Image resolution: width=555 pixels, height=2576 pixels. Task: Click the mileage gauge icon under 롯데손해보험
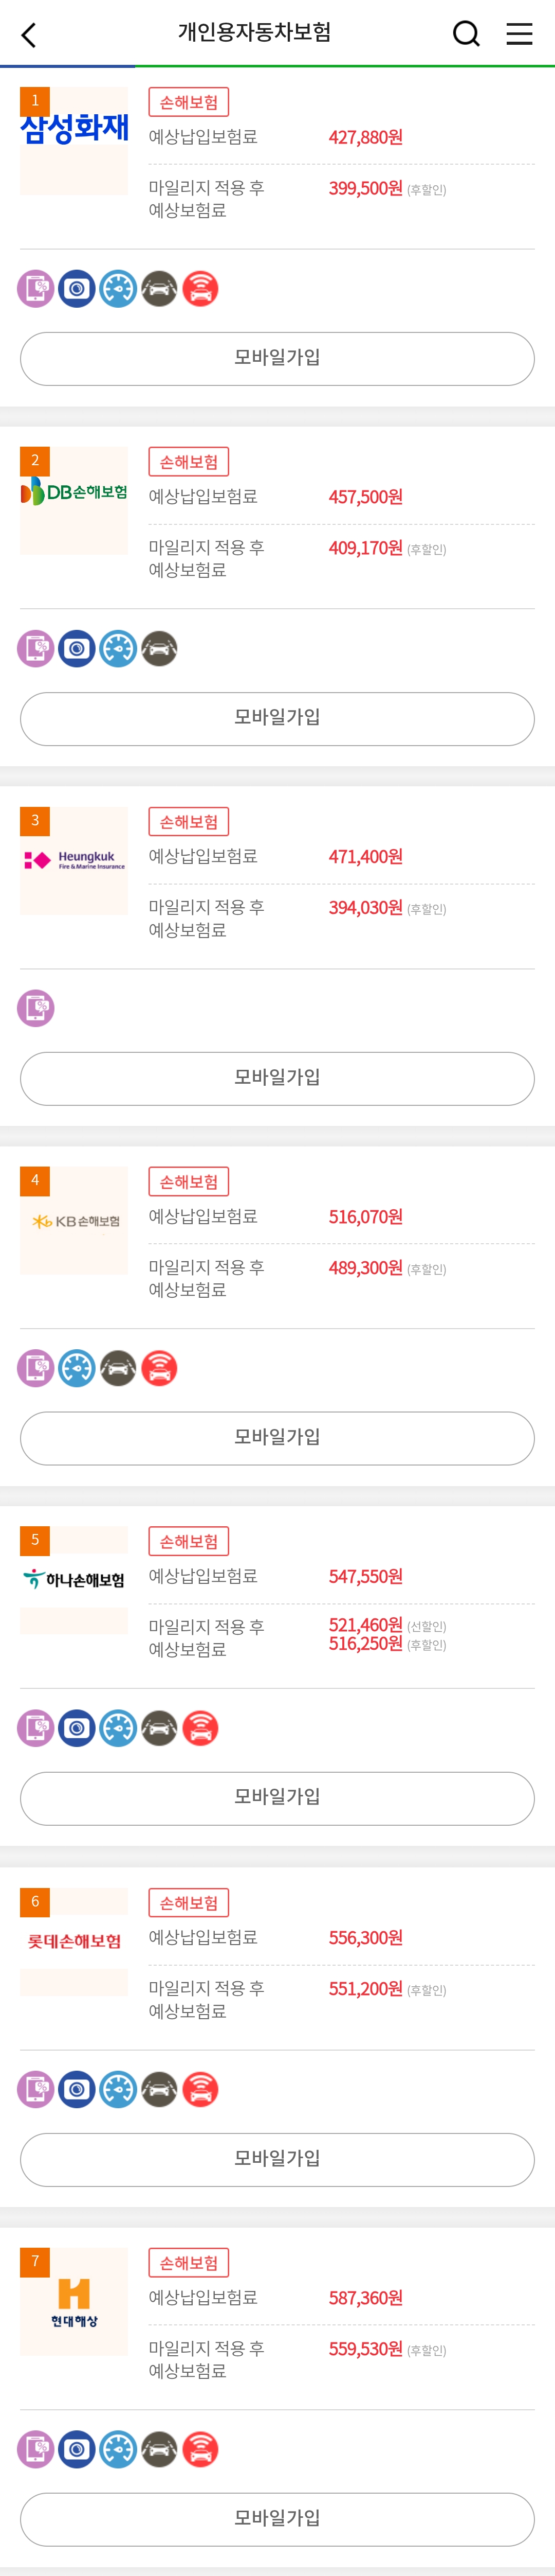coord(118,2089)
